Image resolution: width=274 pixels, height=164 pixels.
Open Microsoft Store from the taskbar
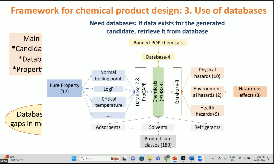(141, 159)
